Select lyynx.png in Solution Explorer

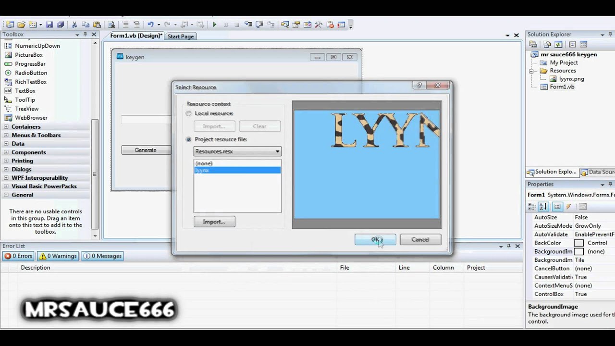click(572, 79)
